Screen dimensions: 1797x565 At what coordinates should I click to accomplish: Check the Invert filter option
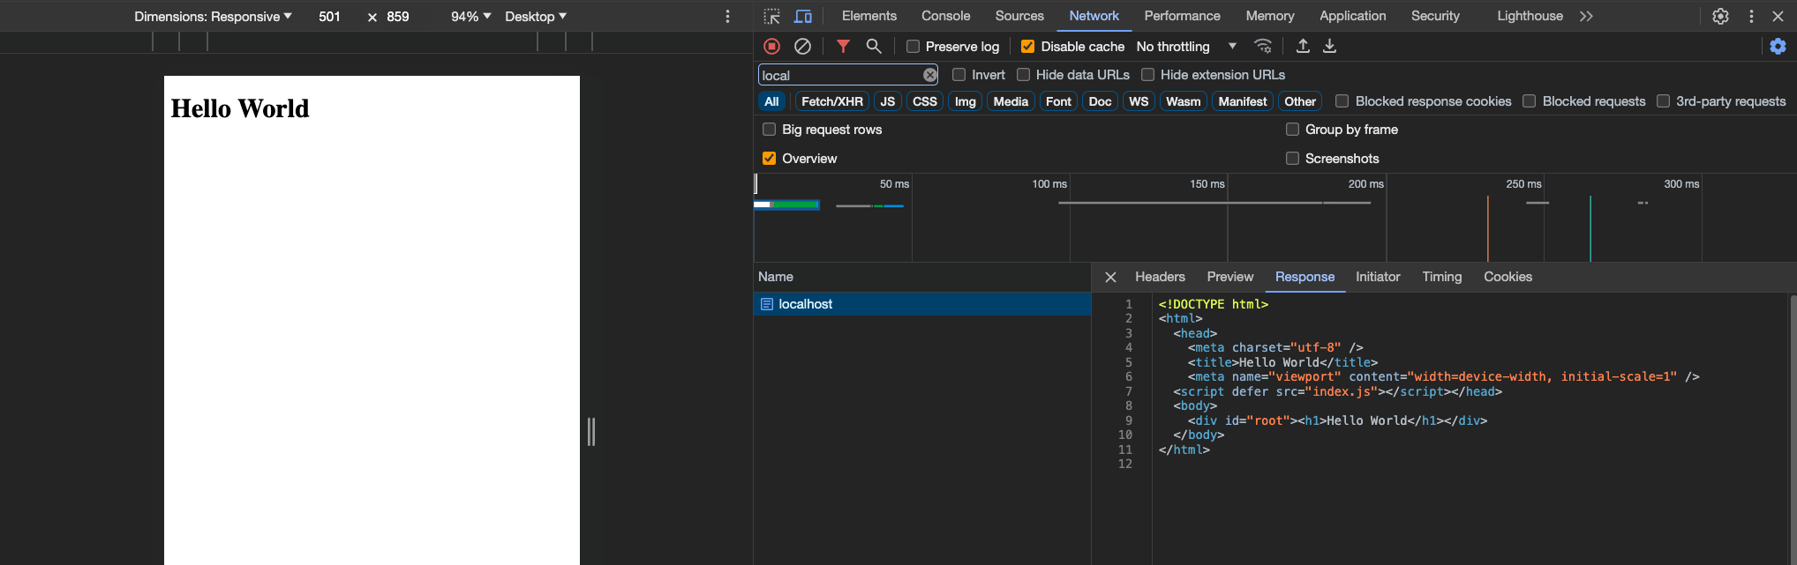[x=959, y=75]
